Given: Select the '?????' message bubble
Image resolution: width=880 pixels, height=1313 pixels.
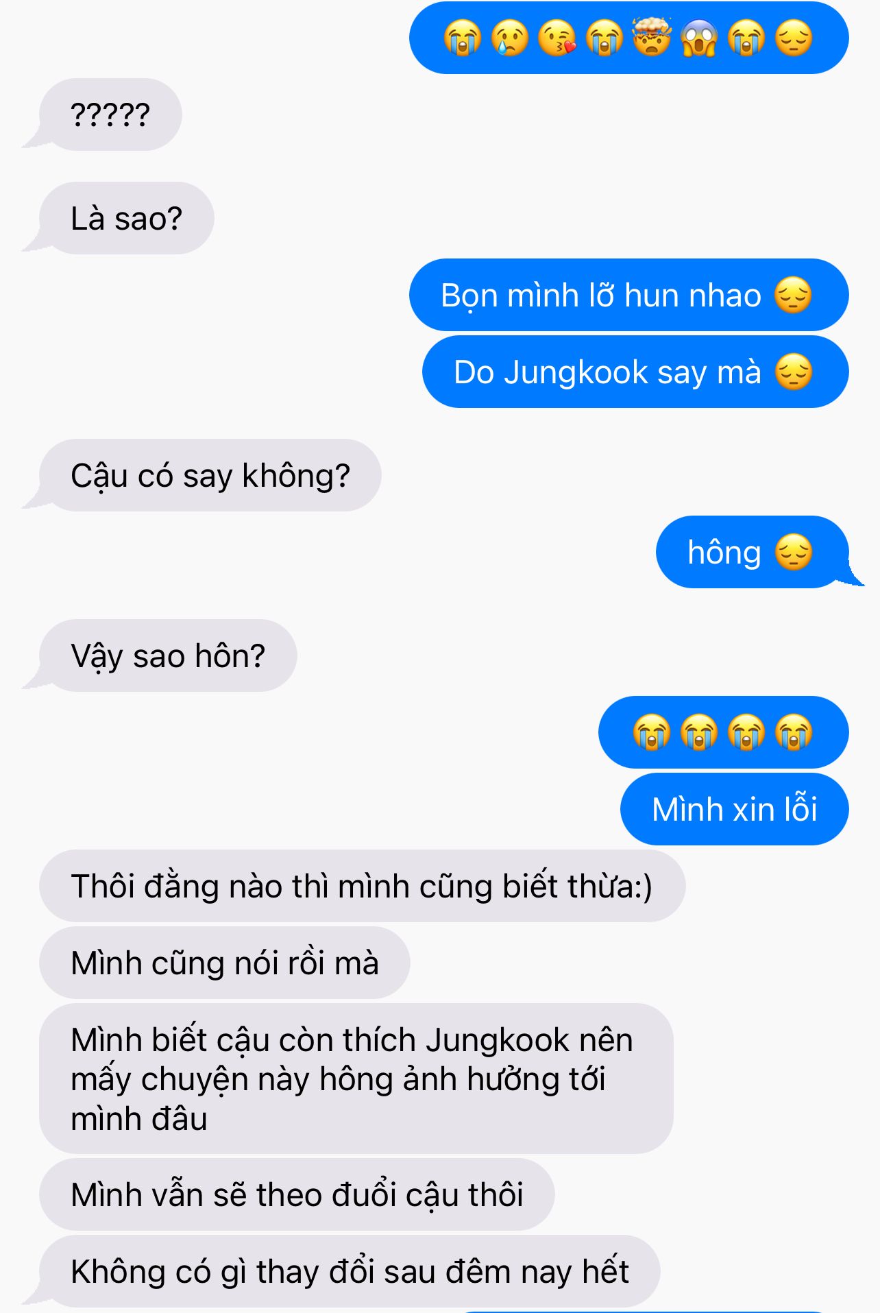Looking at the screenshot, I should (x=110, y=115).
